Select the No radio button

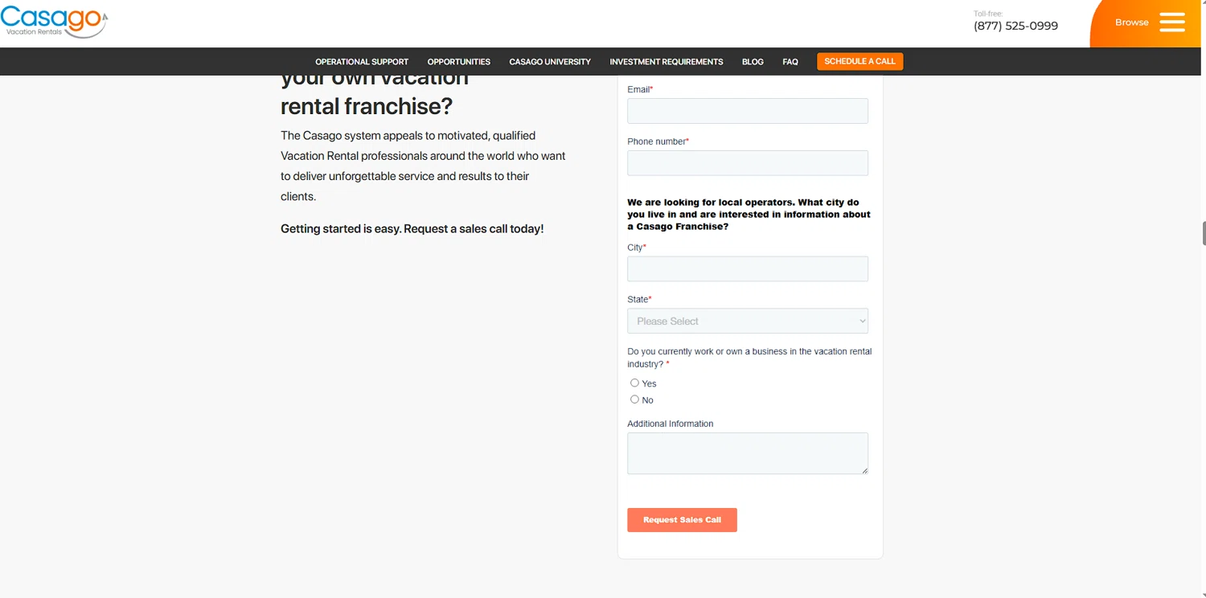coord(634,399)
